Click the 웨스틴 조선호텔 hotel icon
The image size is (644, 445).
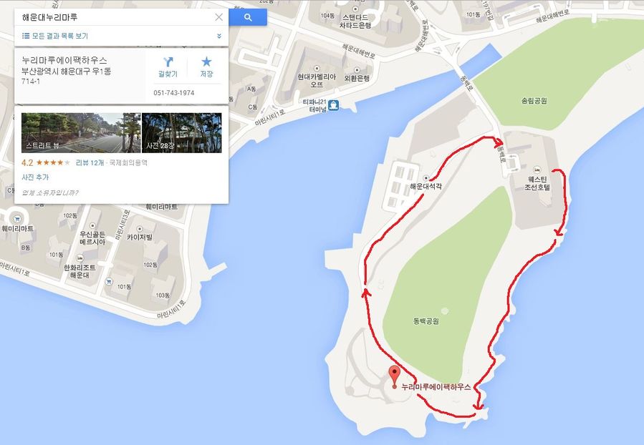537,170
